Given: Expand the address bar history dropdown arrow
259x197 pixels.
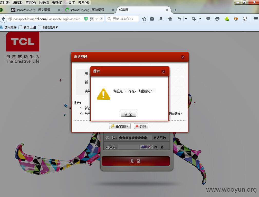Looking at the screenshot, I should click(x=97, y=19).
